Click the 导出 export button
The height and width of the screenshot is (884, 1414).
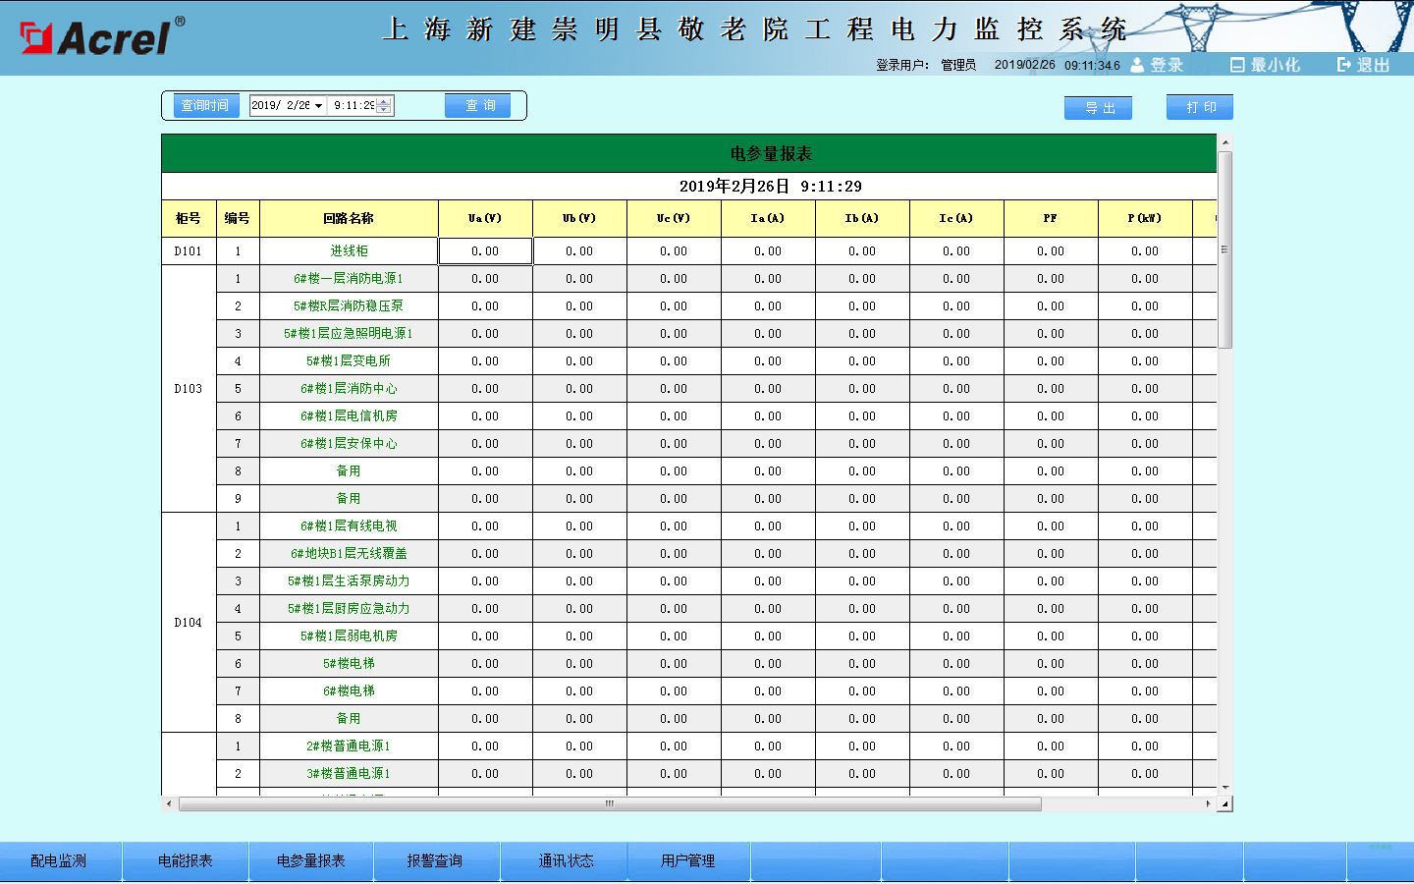click(x=1098, y=108)
